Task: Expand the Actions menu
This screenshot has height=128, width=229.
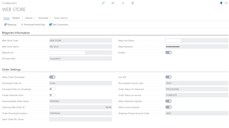Action: (x=30, y=18)
